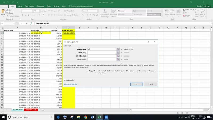Expand the Name Box dropdown arrow
Screen dimensions: 213x120
[13, 23]
